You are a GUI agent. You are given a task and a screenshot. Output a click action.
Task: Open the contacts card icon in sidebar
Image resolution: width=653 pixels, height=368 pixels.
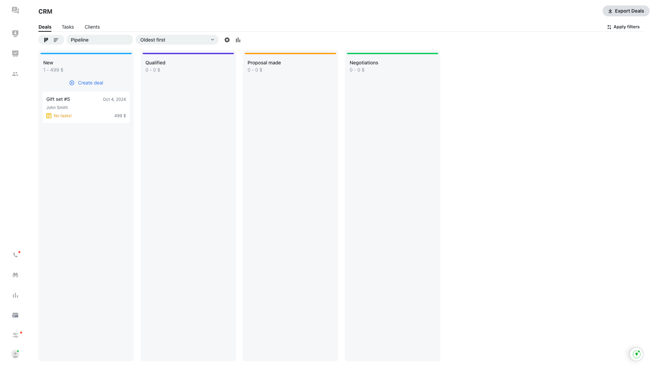[15, 33]
